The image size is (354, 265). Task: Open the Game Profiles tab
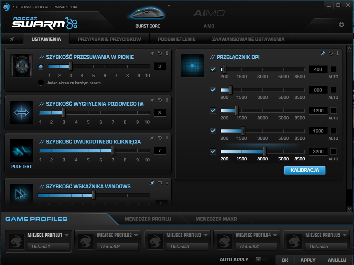click(x=36, y=219)
